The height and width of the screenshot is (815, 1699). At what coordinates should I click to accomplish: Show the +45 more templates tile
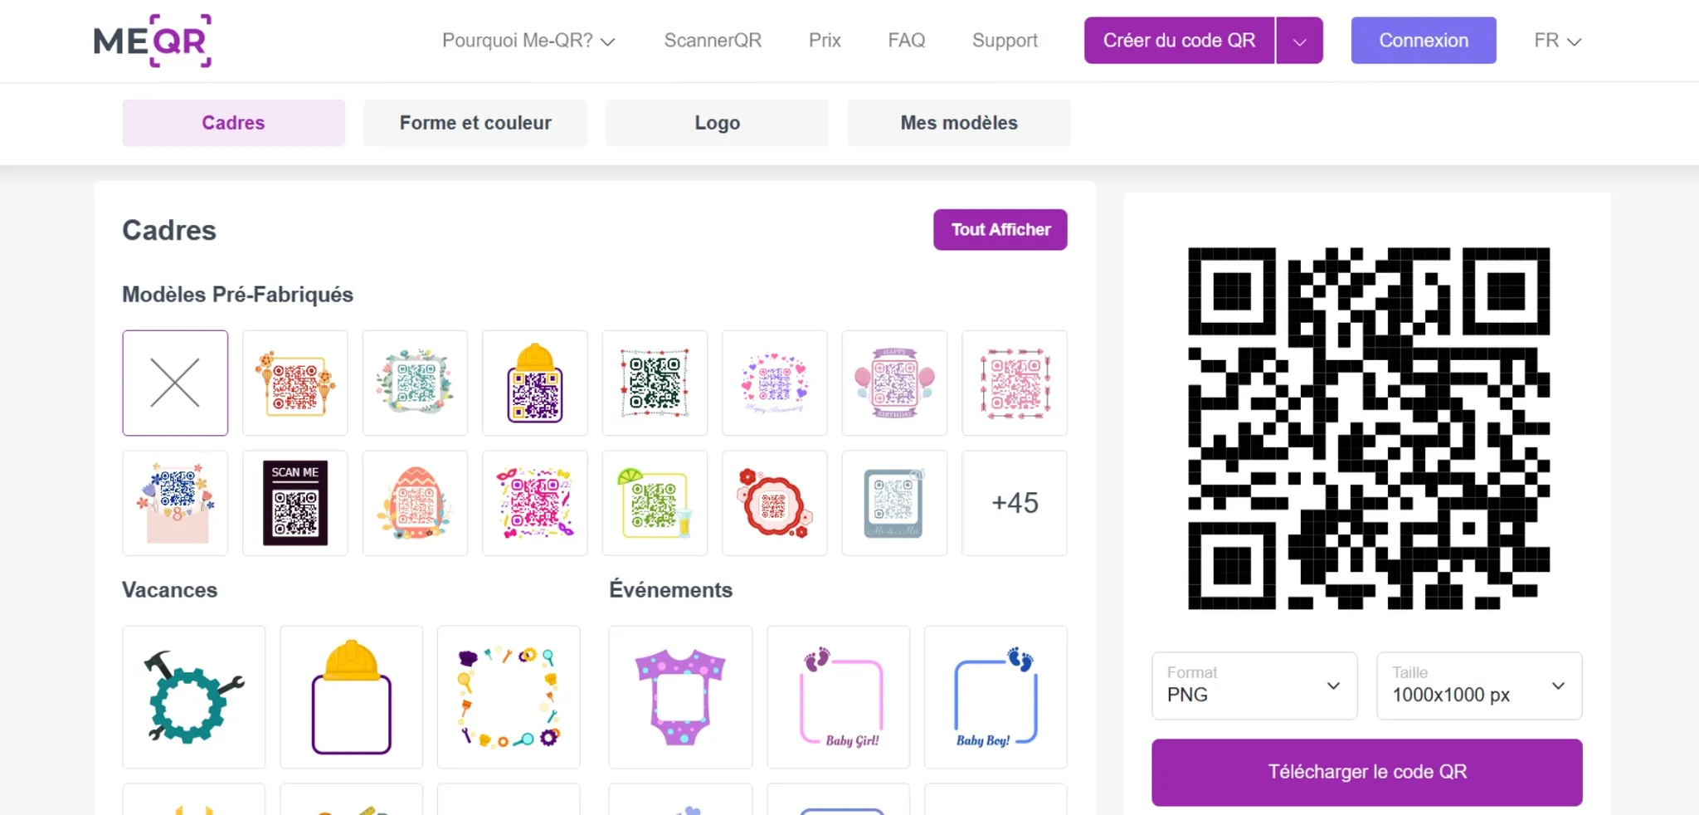(1015, 503)
